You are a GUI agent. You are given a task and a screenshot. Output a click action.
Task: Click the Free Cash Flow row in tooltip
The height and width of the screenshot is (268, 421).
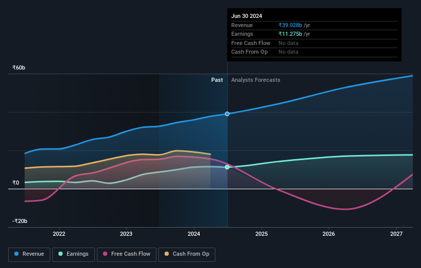(x=314, y=43)
